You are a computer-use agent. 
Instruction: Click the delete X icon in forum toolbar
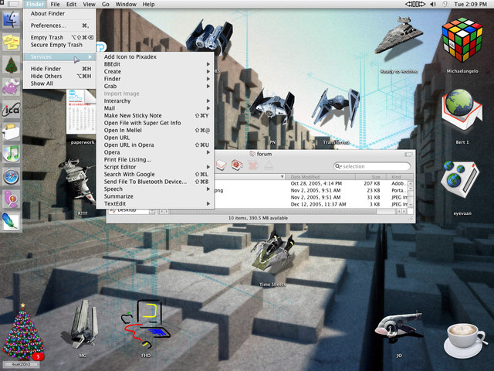tap(252, 165)
